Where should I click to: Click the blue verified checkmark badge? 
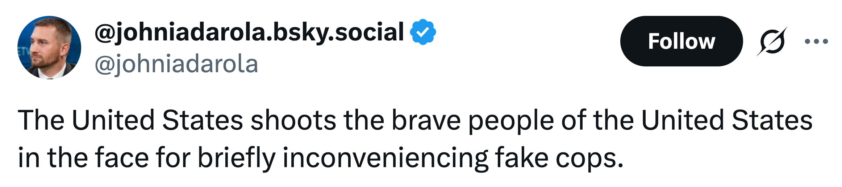coord(423,32)
